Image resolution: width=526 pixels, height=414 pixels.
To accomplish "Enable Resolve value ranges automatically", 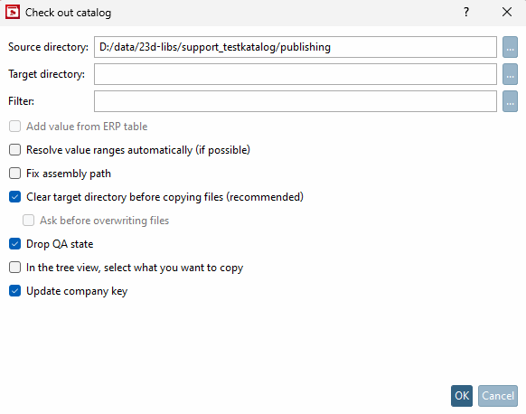I will 14,150.
